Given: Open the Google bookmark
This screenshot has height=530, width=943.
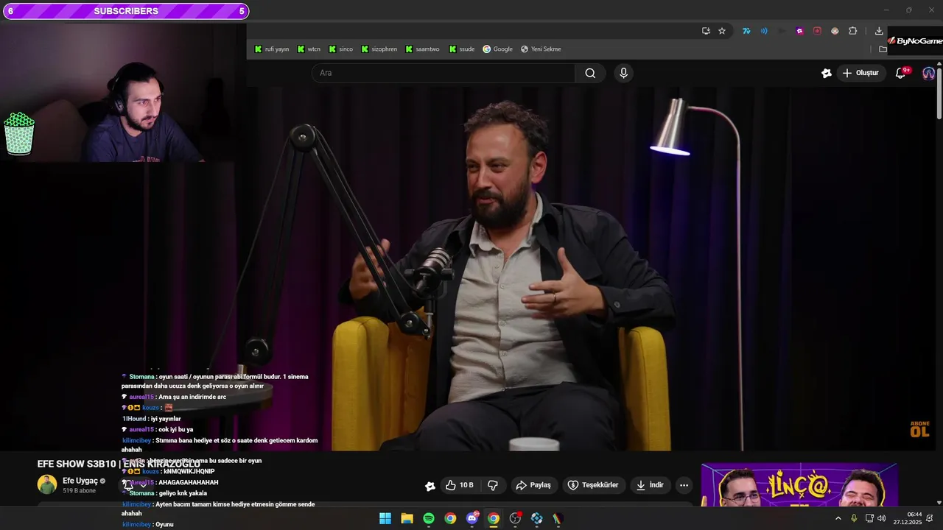Looking at the screenshot, I should click(497, 49).
